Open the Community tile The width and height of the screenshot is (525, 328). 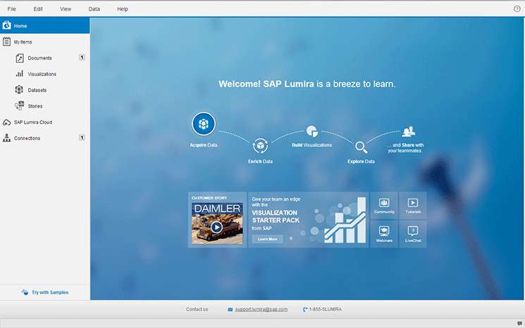tap(384, 205)
